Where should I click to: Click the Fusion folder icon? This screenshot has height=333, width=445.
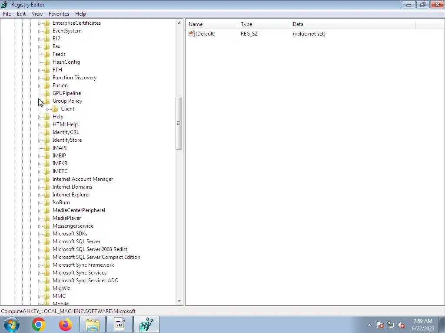coord(47,85)
